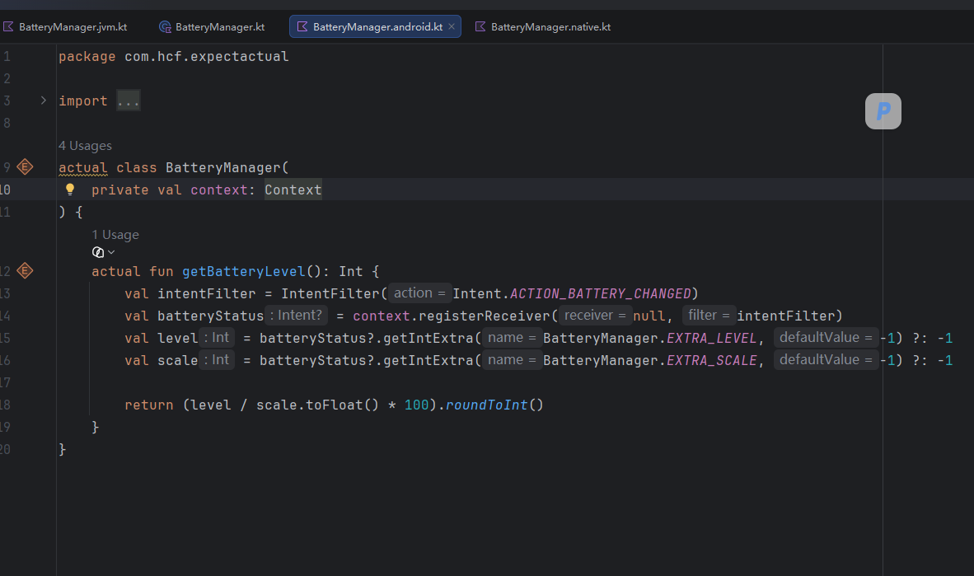
Task: Click Kotlin file icon on BatteryManager.native.kt tab
Action: (480, 26)
